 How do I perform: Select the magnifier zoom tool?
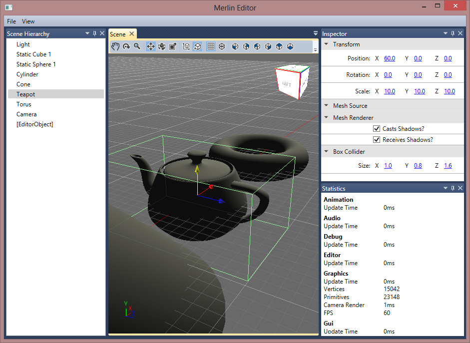tap(137, 46)
